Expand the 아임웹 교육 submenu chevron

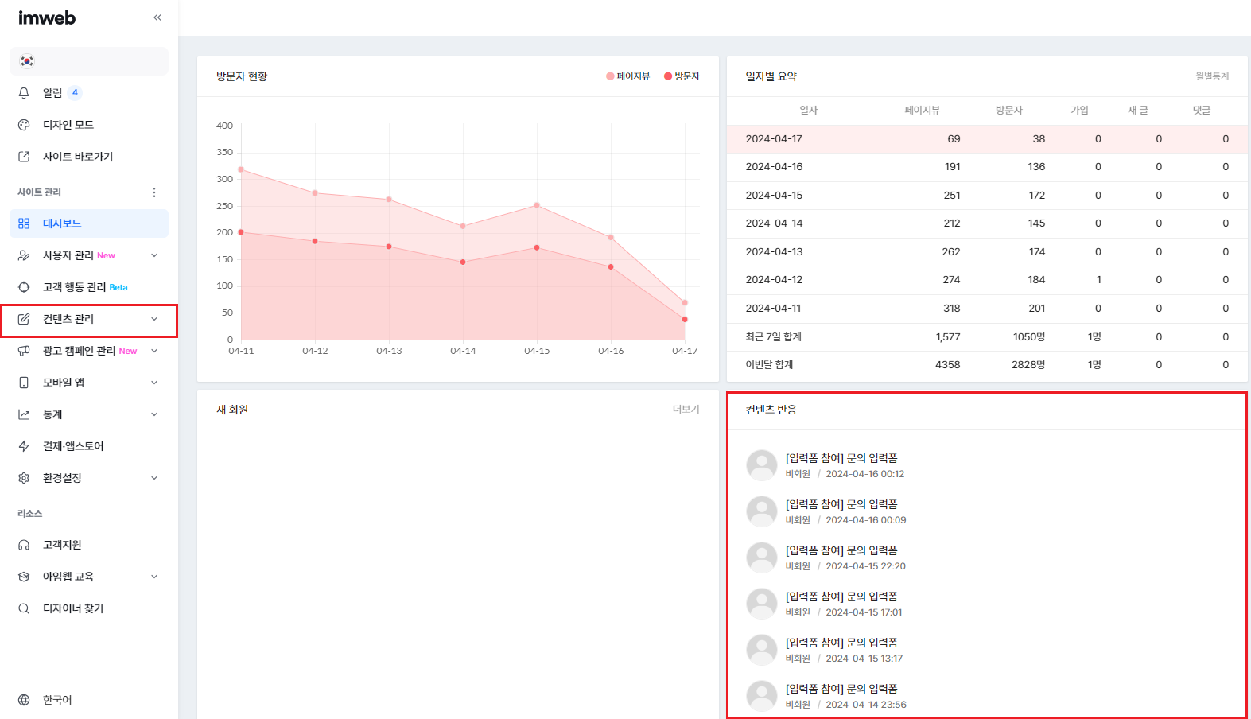154,577
